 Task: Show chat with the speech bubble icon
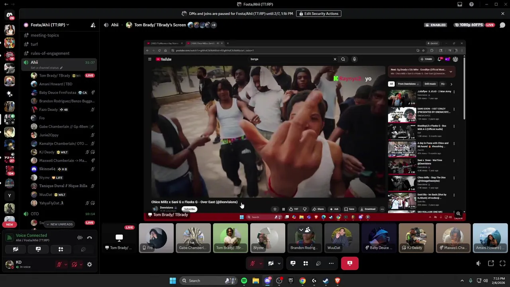pyautogui.click(x=502, y=25)
